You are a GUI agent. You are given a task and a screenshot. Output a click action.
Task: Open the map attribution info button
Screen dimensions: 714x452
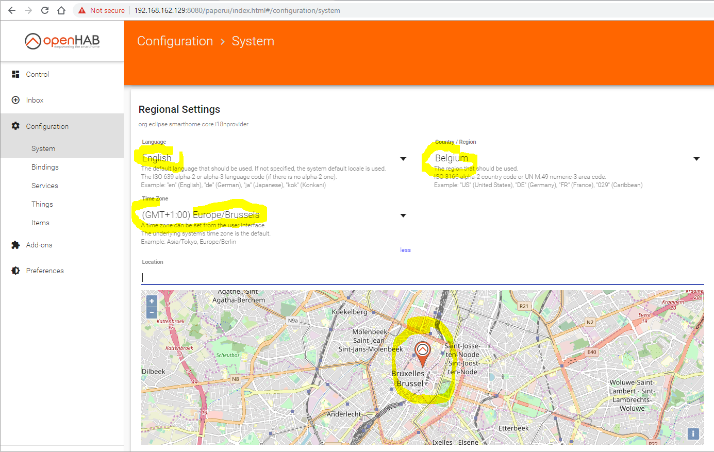(x=693, y=433)
